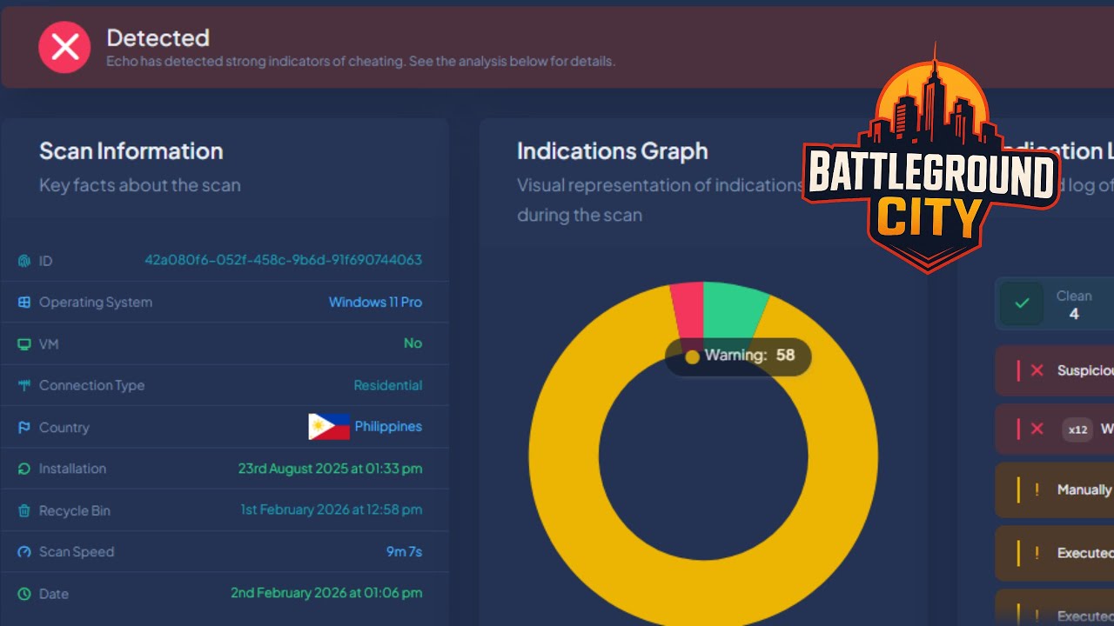This screenshot has width=1114, height=626.
Task: Click the Philippines flag image
Action: click(329, 427)
